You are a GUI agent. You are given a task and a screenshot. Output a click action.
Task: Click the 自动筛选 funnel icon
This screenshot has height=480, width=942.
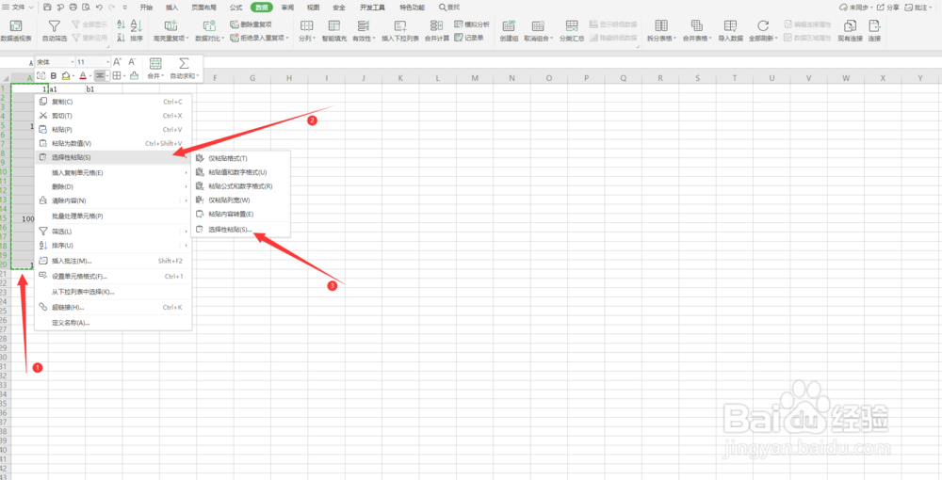pyautogui.click(x=54, y=25)
